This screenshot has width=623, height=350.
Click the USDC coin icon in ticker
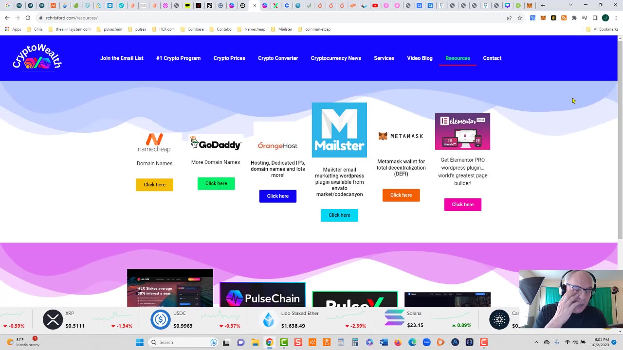[x=160, y=319]
